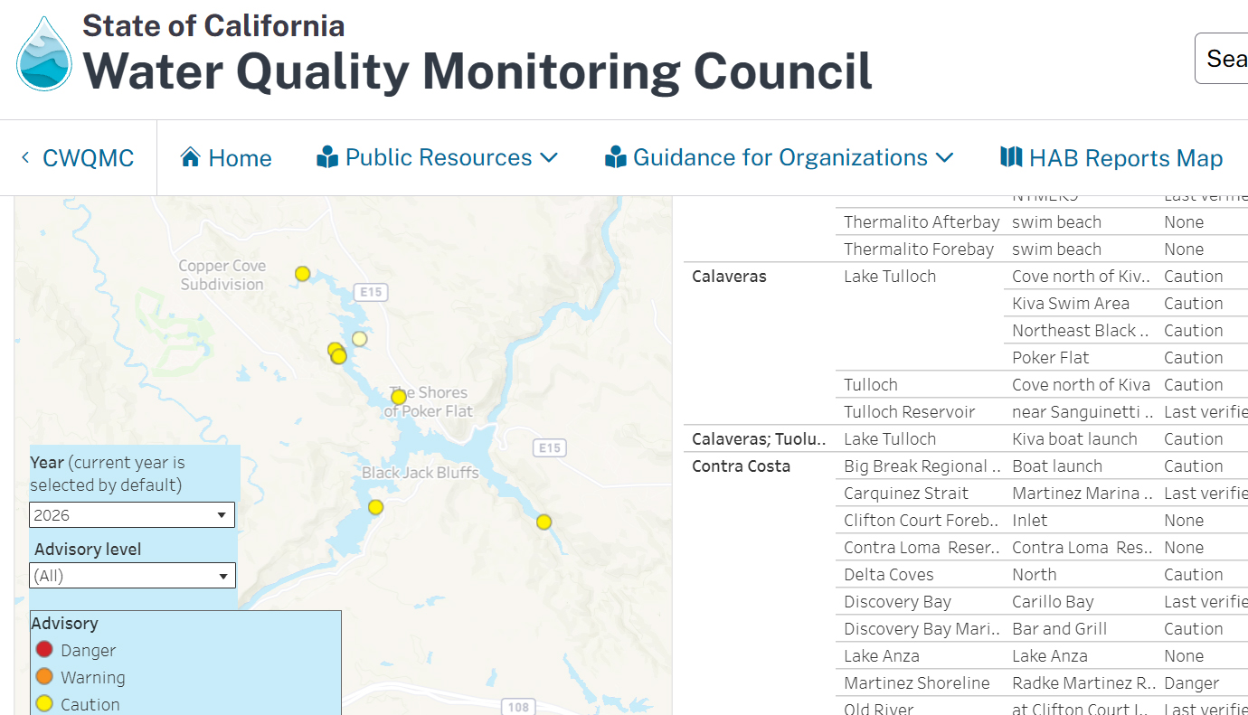1248x715 pixels.
Task: Select the Thermalito Afterbay cell
Action: pos(922,222)
